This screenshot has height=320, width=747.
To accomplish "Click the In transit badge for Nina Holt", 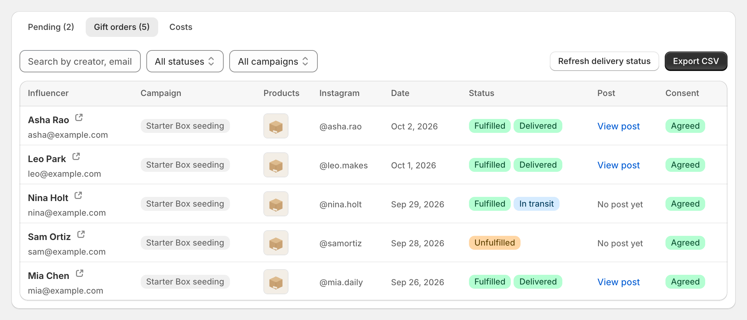I will click(x=537, y=204).
